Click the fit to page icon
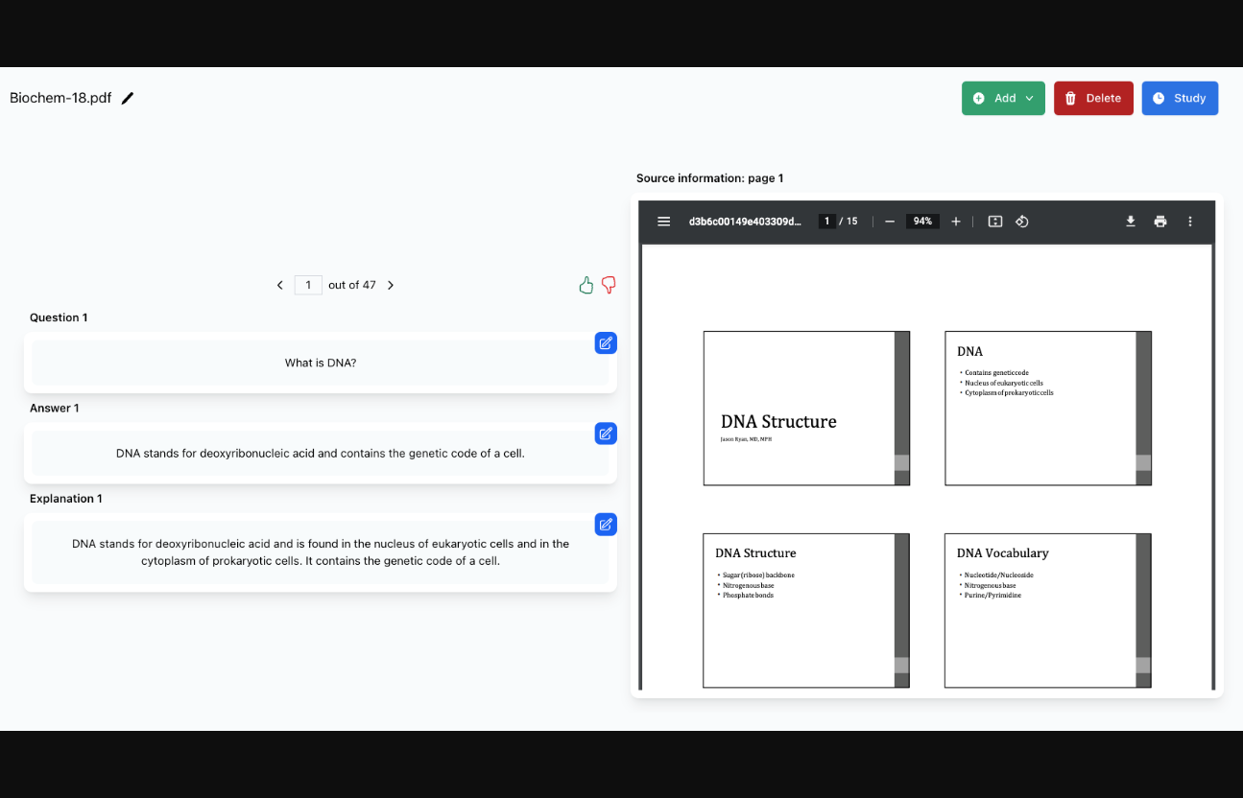The width and height of the screenshot is (1243, 798). [x=995, y=222]
